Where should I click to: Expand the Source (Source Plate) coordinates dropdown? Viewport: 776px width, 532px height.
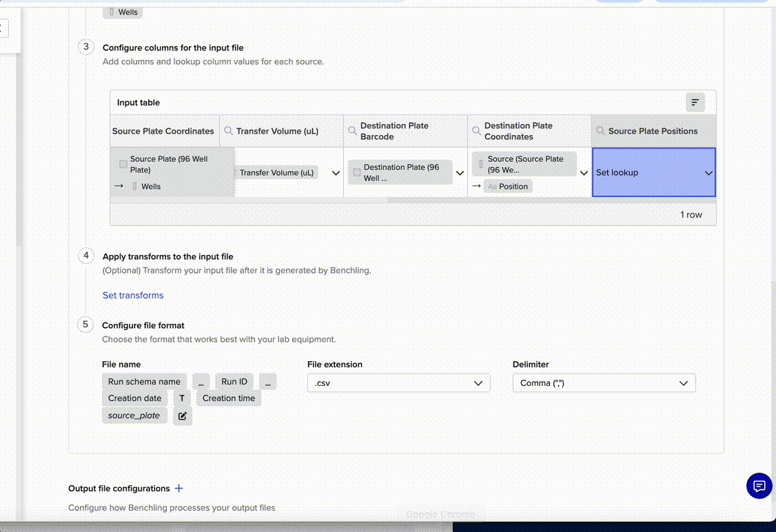pos(584,173)
